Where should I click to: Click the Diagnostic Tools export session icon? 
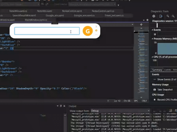pos(161,16)
